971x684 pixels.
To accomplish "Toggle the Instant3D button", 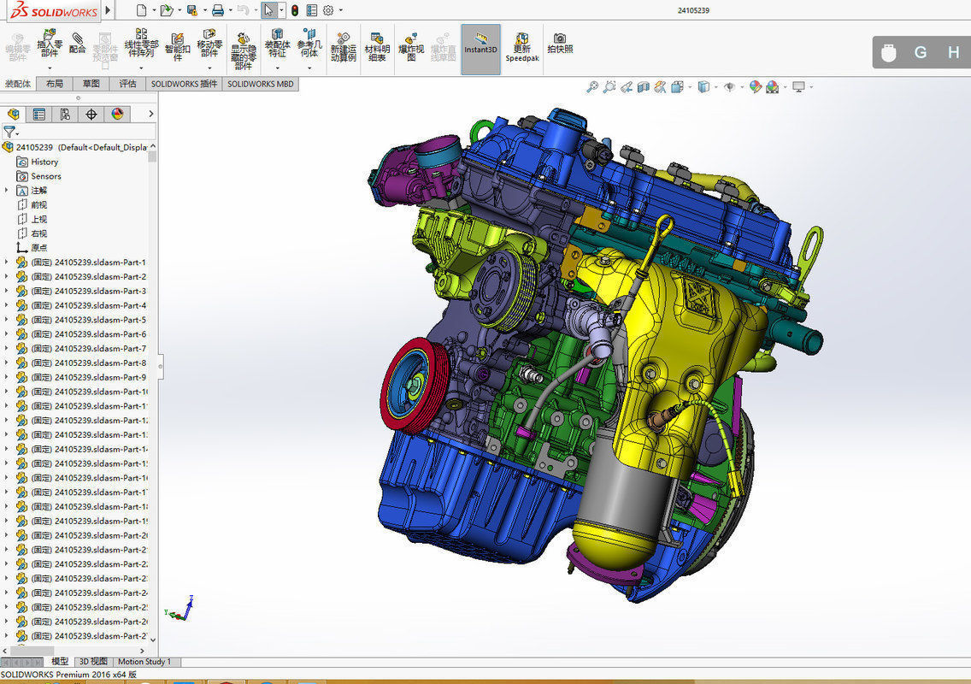I will (480, 50).
